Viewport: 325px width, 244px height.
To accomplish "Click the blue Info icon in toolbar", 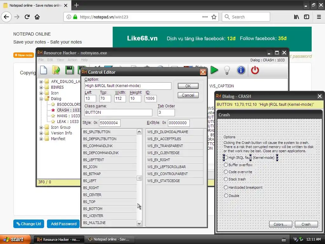I will pyautogui.click(x=241, y=70).
